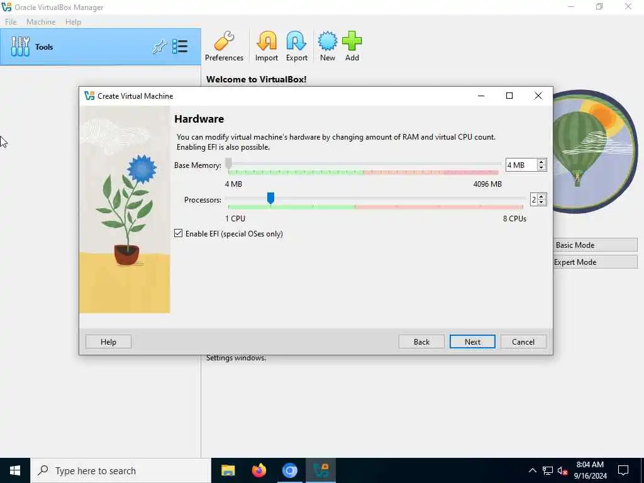Image resolution: width=644 pixels, height=483 pixels.
Task: Select the Tools item icon
Action: coord(20,47)
